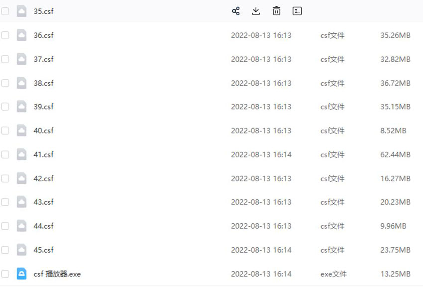
Task: Click the file icon of 39.csf
Action: coord(21,107)
